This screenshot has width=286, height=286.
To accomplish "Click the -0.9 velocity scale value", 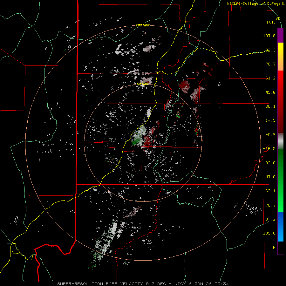I will click(270, 135).
